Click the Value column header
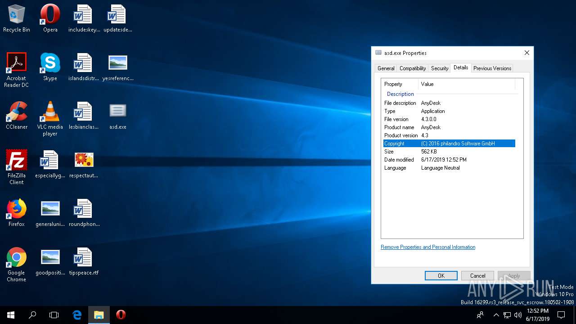The image size is (576, 324). 467,84
